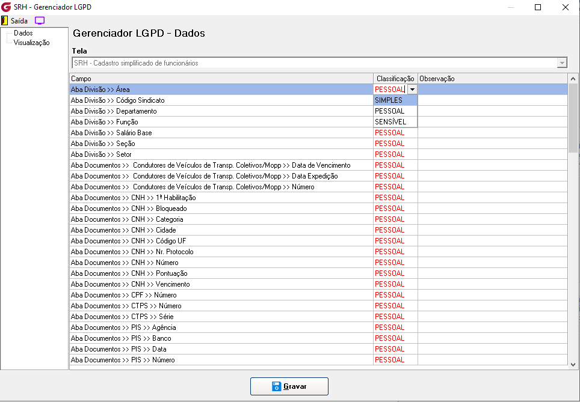The width and height of the screenshot is (580, 402).
Task: Click PESSOAL classification in Setor row
Action: 395,154
